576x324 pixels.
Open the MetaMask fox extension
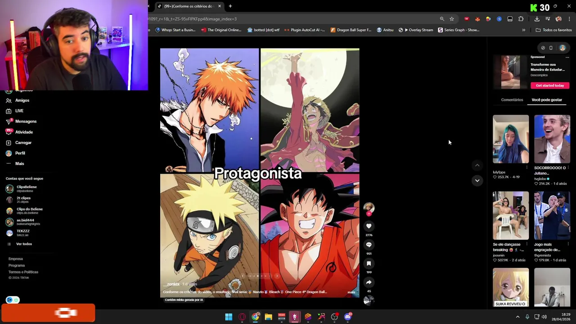pos(477,19)
